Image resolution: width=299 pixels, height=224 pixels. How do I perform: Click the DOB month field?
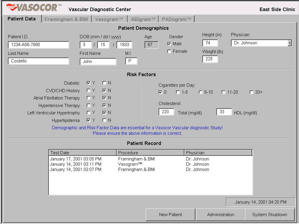(86, 45)
